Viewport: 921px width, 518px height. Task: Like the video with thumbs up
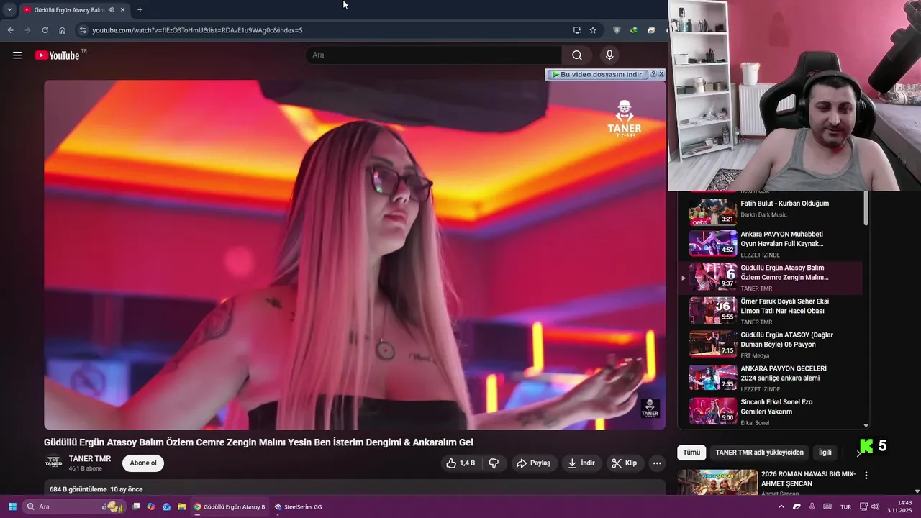tap(460, 463)
